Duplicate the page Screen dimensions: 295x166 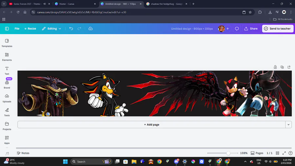click(282, 67)
